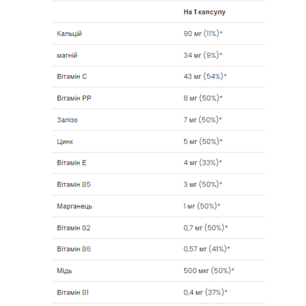The width and height of the screenshot is (306, 306).
Task: Click the магній row label
Action: pyautogui.click(x=67, y=56)
